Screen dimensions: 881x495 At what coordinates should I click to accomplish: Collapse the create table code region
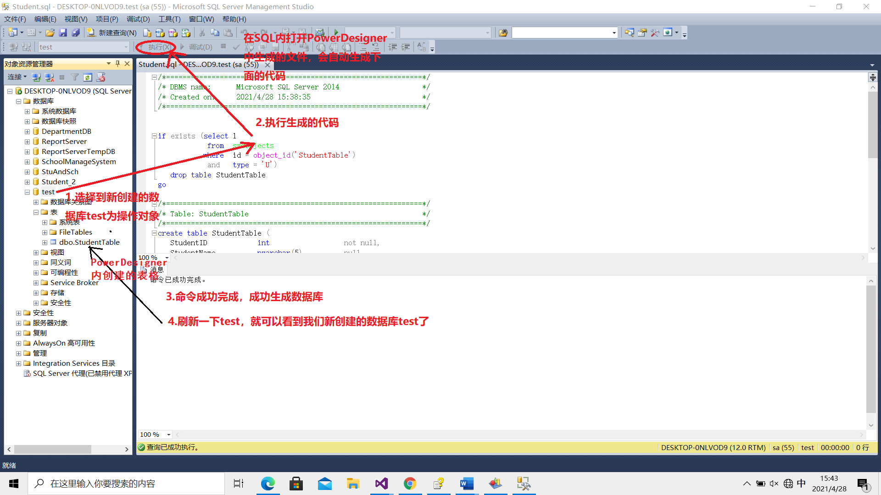click(155, 233)
